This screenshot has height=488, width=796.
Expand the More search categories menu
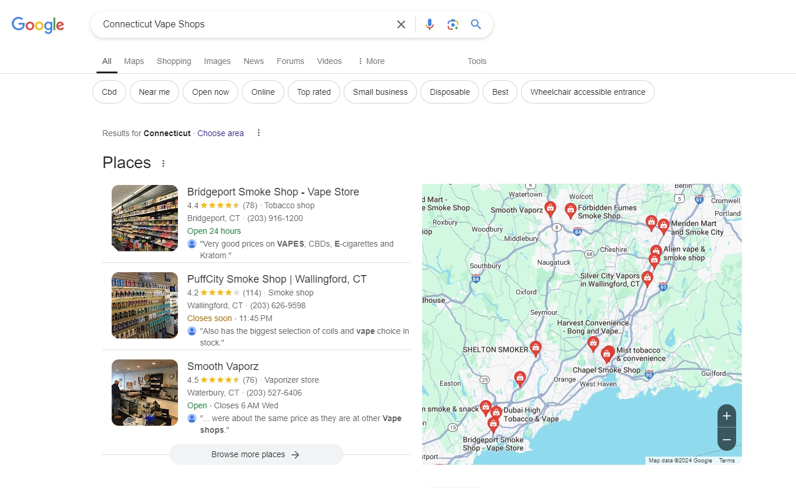pyautogui.click(x=370, y=61)
